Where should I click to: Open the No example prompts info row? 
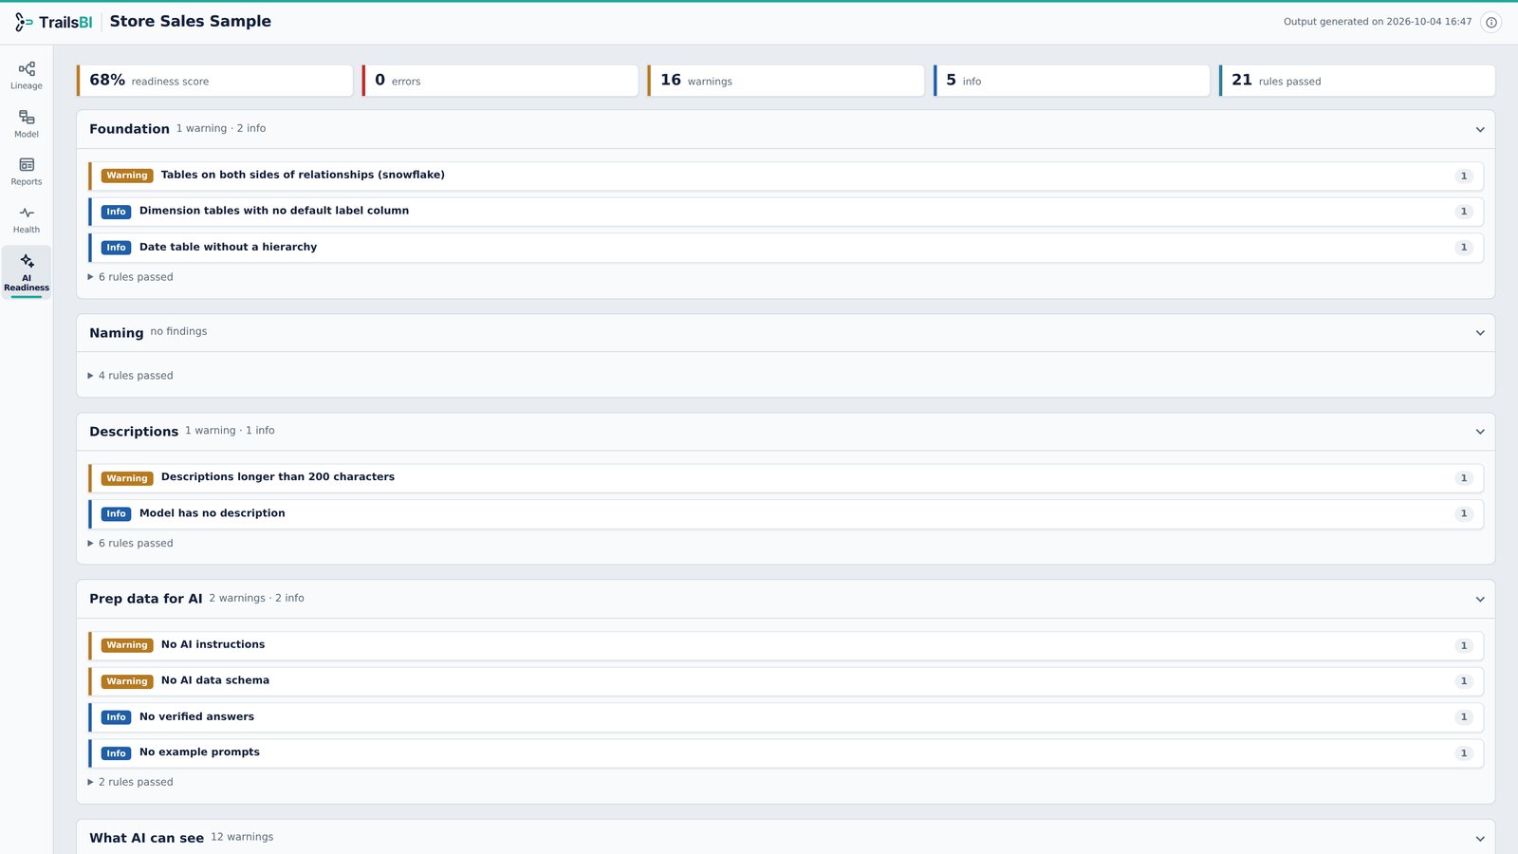[786, 753]
